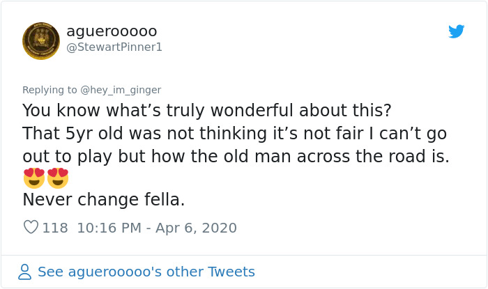Open the aguerooooo display name

pyautogui.click(x=112, y=31)
